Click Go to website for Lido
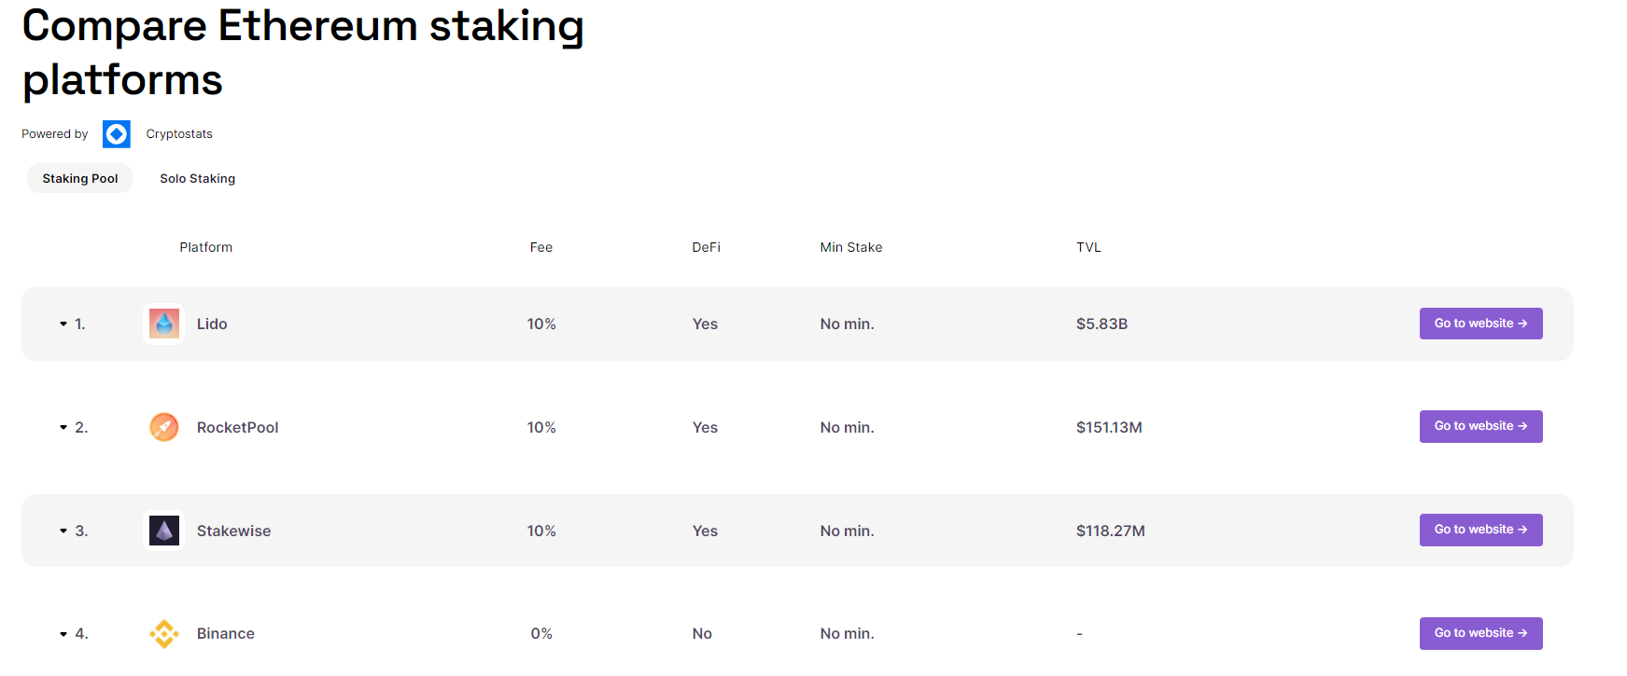The height and width of the screenshot is (676, 1627). (1480, 324)
